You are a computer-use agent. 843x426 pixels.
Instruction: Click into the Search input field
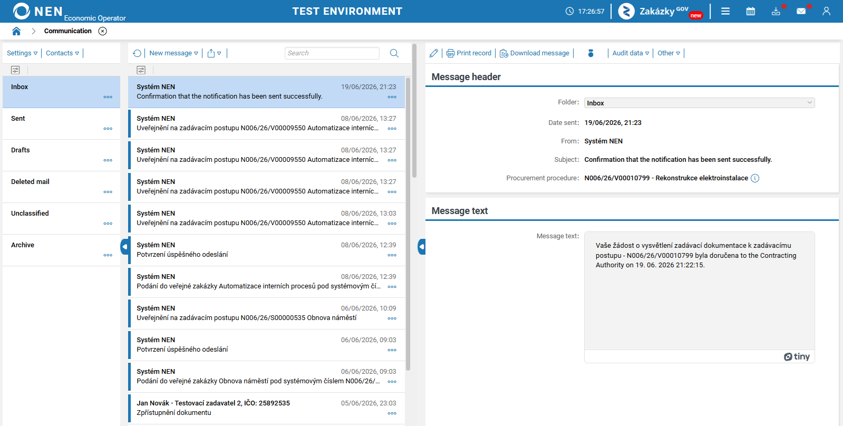tap(332, 53)
